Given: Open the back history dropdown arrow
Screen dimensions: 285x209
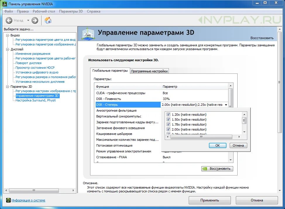Looking at the screenshot, I should (28, 20).
